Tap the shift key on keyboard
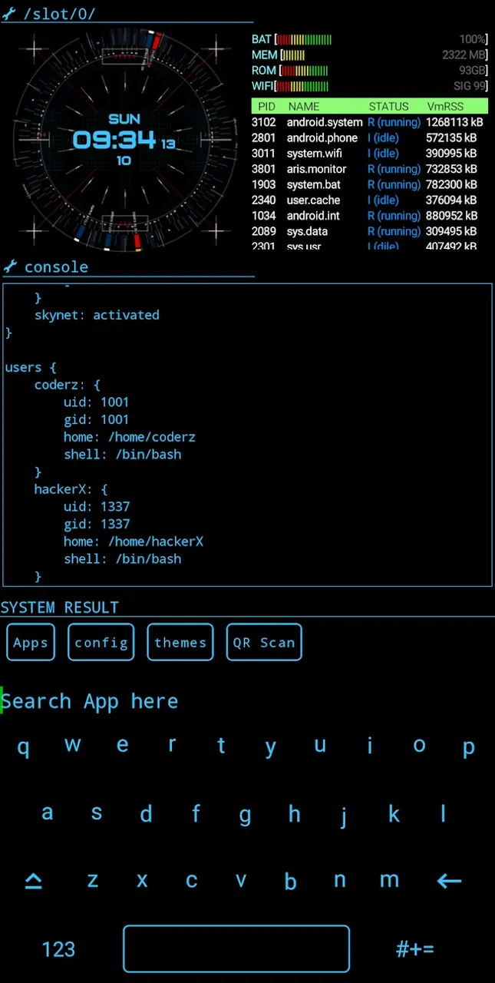Image resolution: width=495 pixels, height=983 pixels. [33, 882]
